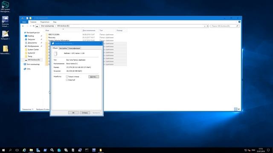Open taskbar search magnifier
This screenshot has height=153, width=273.
(10, 150)
